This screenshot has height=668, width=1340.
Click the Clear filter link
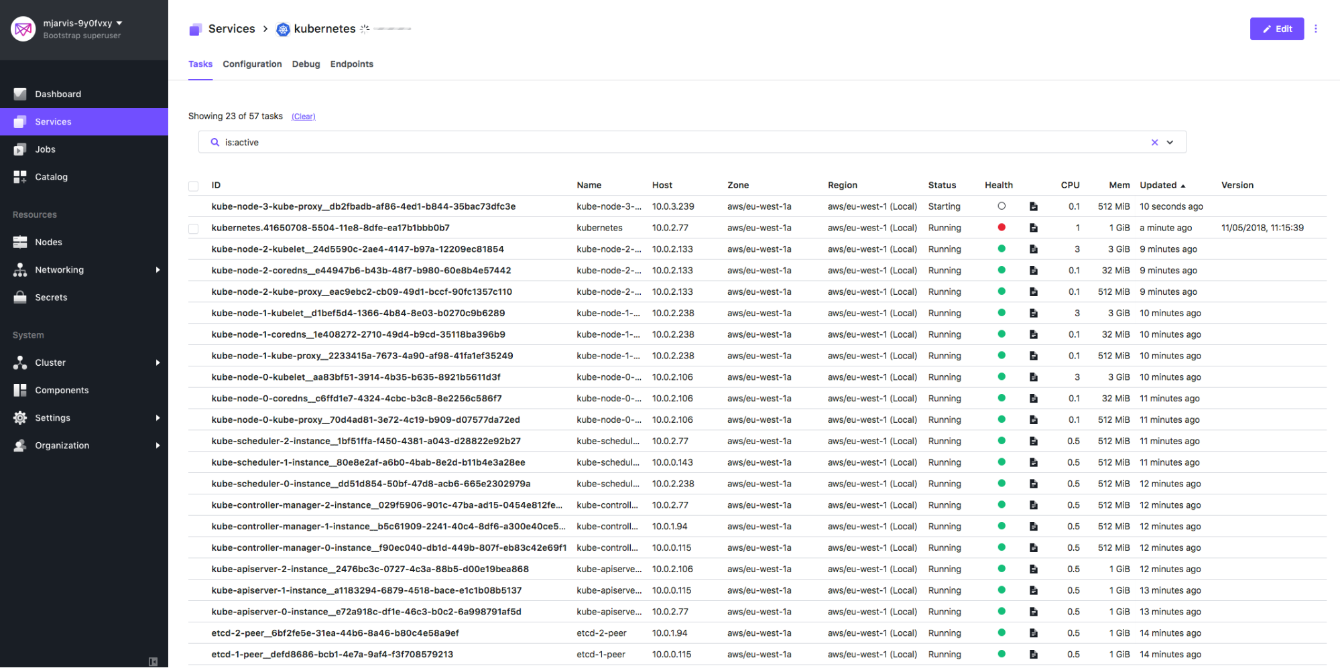pyautogui.click(x=303, y=117)
